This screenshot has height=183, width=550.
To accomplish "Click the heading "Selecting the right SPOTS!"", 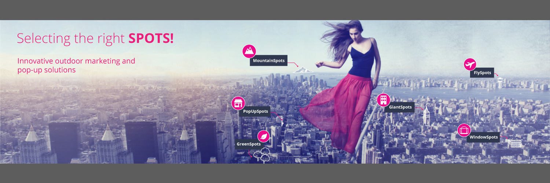I will [x=95, y=38].
